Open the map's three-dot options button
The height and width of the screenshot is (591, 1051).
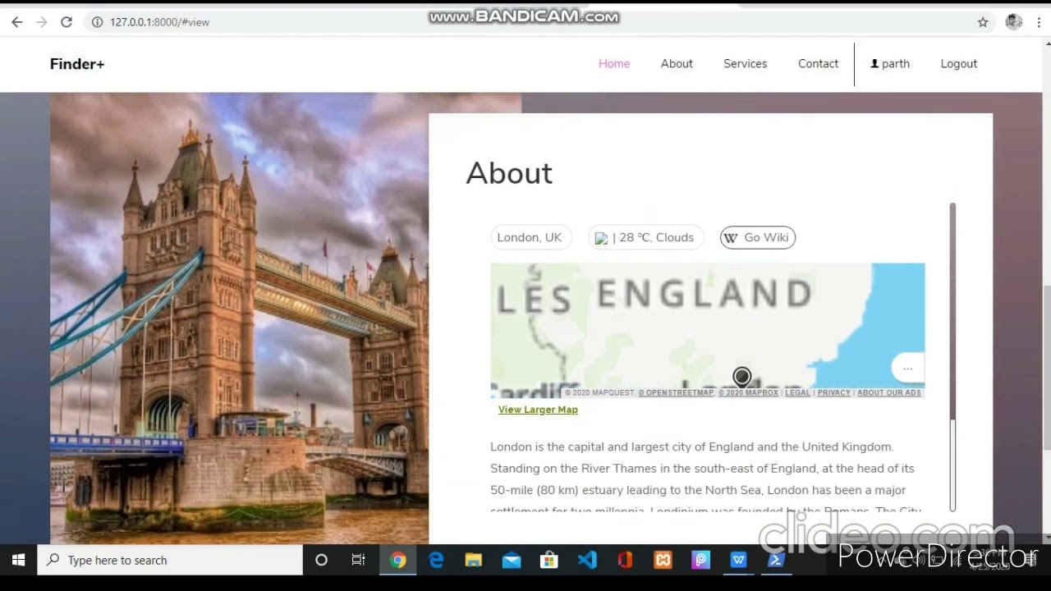[x=907, y=369]
